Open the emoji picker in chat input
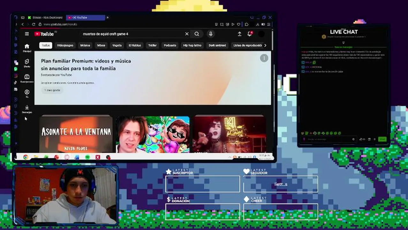This screenshot has height=230, width=408. 353,139
